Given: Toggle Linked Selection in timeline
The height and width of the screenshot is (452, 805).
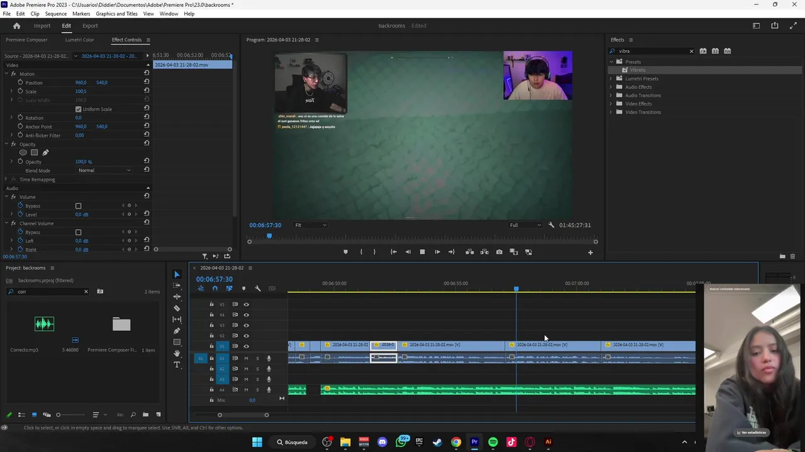Looking at the screenshot, I should (x=229, y=288).
